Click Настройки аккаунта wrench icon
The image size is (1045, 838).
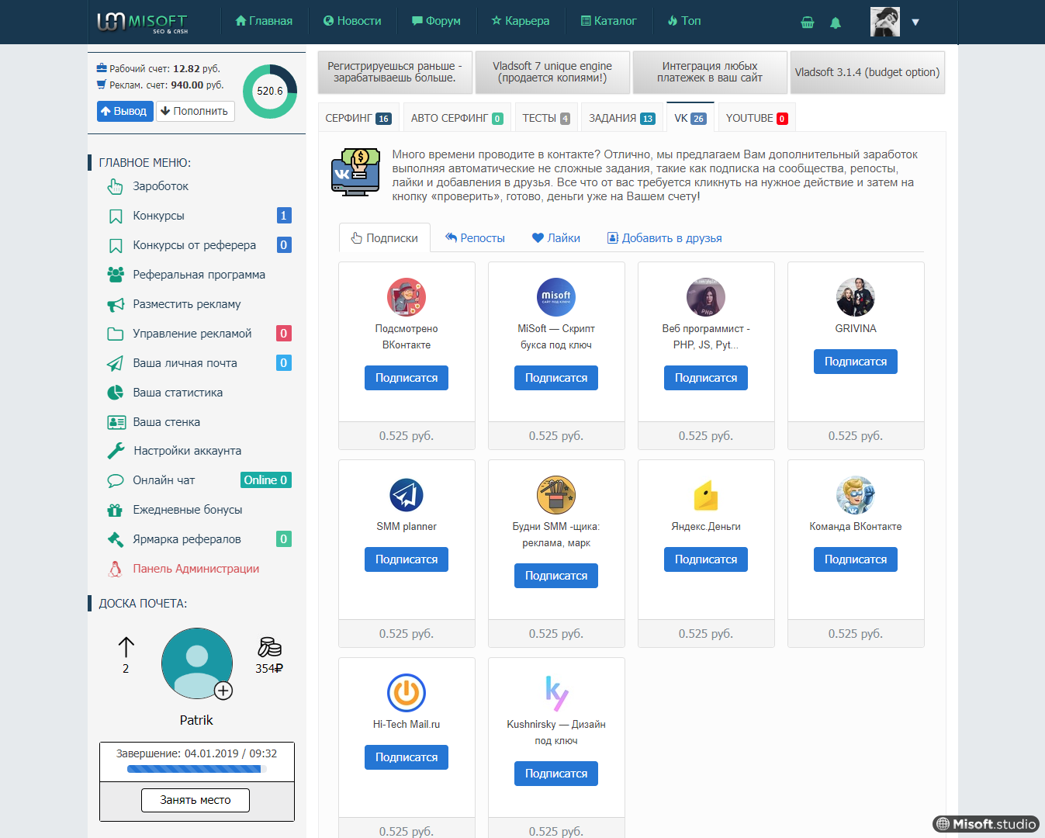tap(116, 451)
